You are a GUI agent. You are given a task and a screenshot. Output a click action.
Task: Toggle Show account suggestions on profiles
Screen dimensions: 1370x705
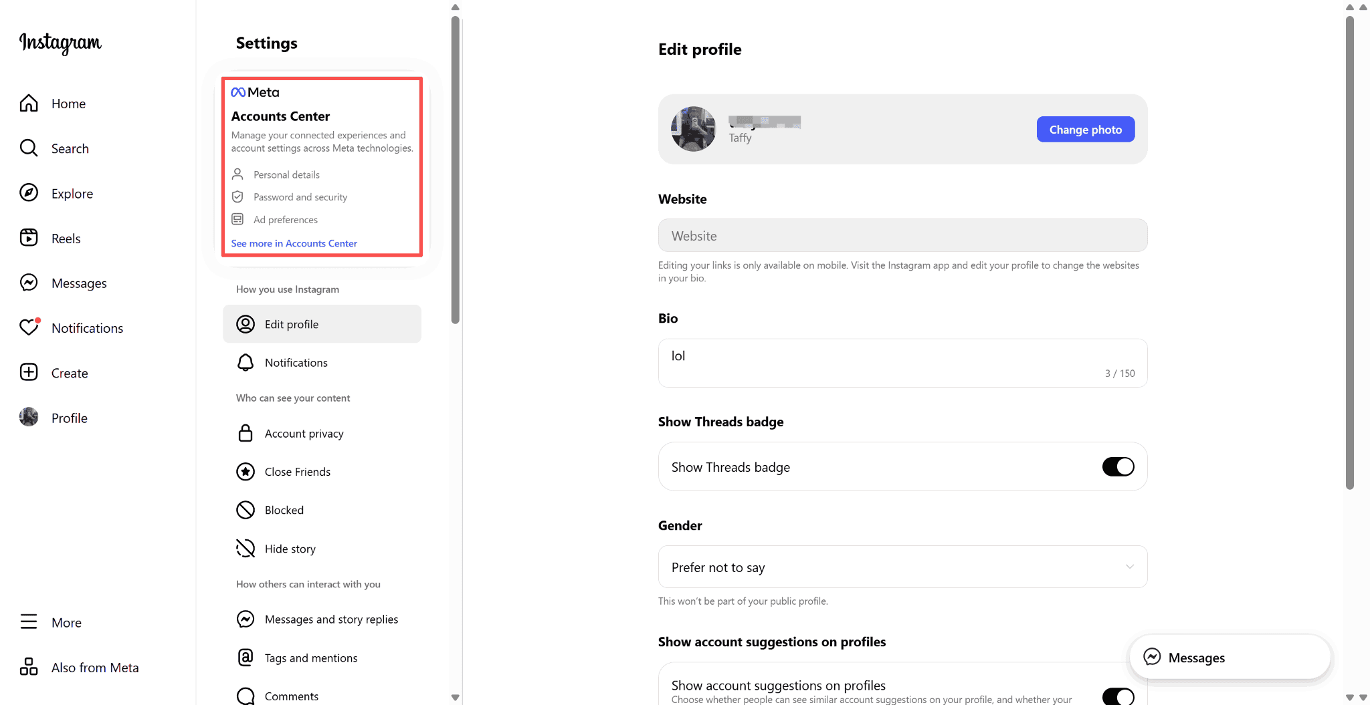[1118, 696]
